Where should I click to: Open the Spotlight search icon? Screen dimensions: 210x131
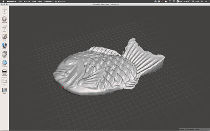coord(202,1)
